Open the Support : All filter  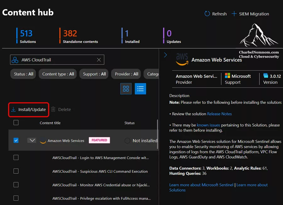[x=94, y=74]
